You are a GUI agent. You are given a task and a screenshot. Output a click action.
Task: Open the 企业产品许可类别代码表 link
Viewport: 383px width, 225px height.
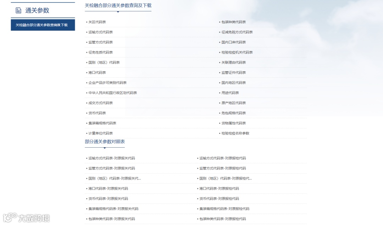coord(107,83)
